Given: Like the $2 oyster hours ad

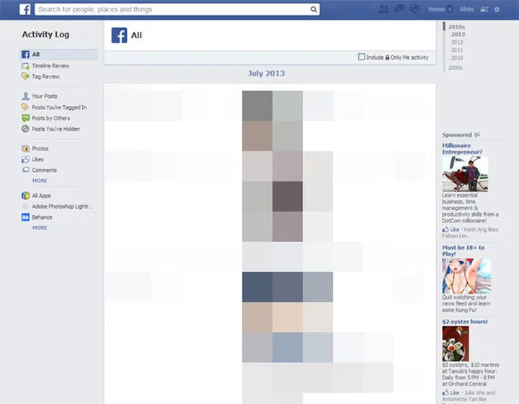Looking at the screenshot, I should coord(451,392).
